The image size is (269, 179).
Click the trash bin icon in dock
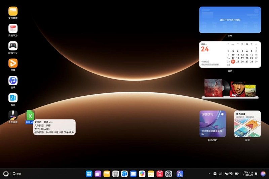click(x=115, y=174)
